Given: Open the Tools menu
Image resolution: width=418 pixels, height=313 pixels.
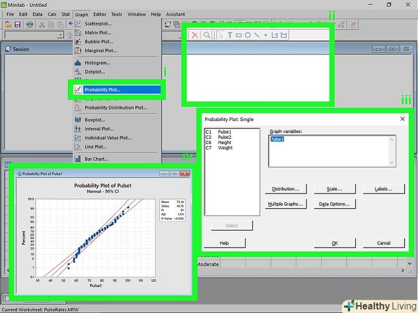Looking at the screenshot, I should [117, 14].
